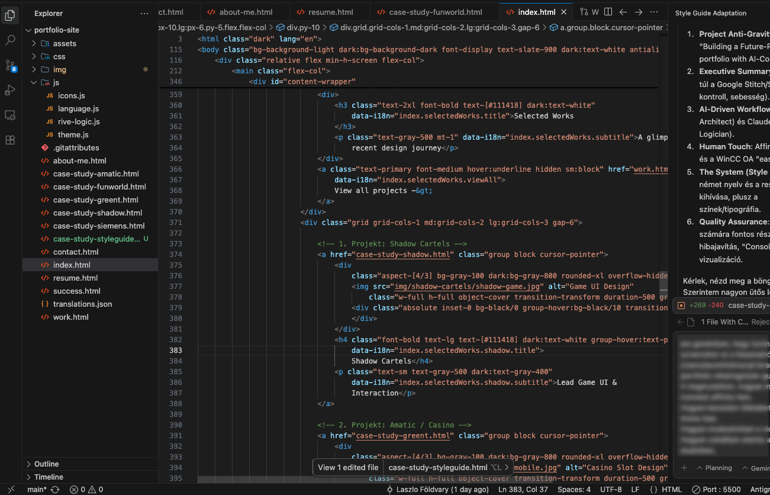Close the index.html editor tab
Image resolution: width=770 pixels, height=495 pixels.
click(564, 12)
